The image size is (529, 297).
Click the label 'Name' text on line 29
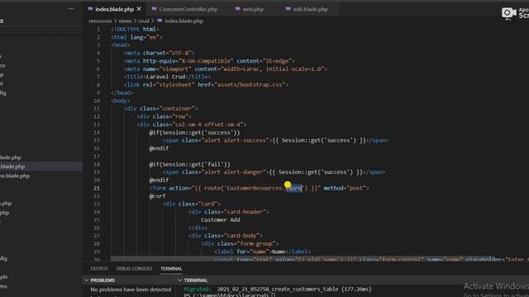pos(279,252)
